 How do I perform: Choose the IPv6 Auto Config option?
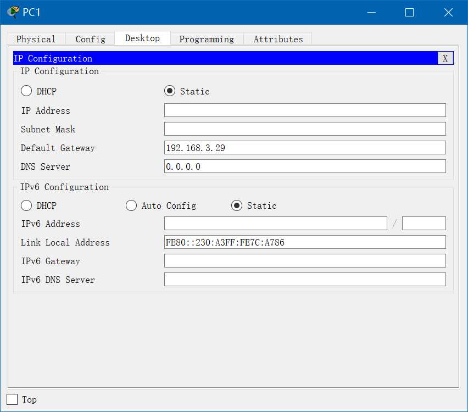coord(131,205)
